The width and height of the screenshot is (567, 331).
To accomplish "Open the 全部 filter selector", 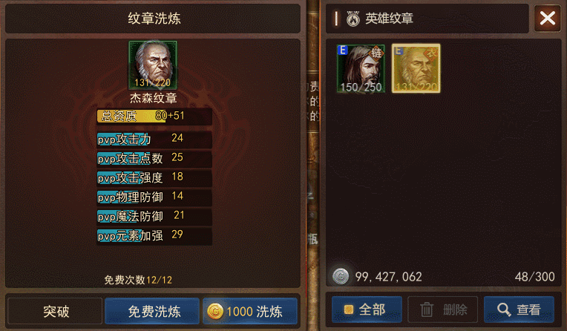I will [x=367, y=309].
